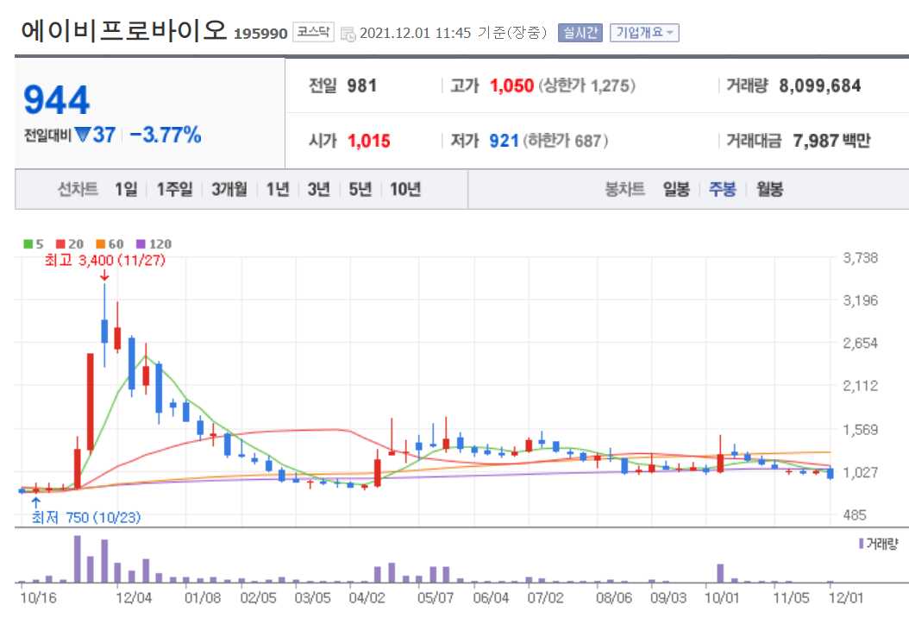
Task: Enable 실시간 real-time updates
Action: (580, 33)
